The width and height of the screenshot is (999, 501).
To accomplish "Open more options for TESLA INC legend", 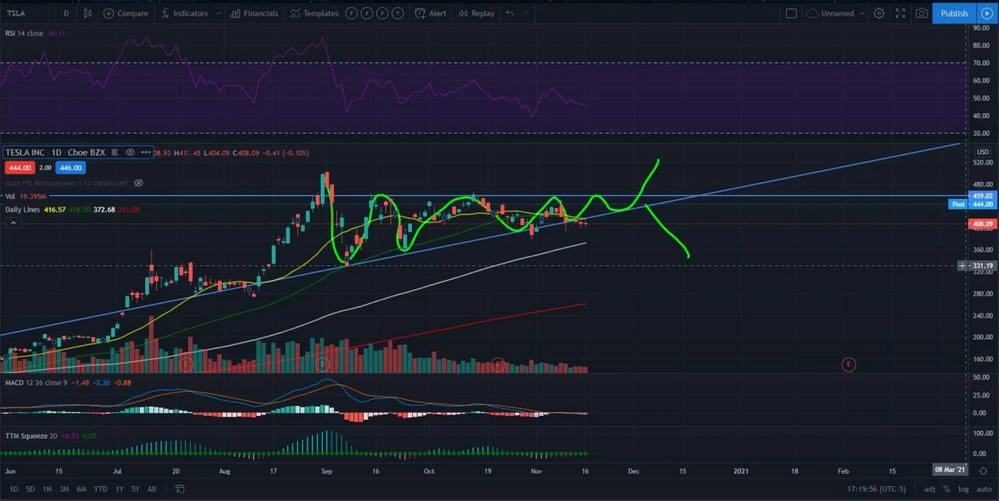I will pos(145,152).
